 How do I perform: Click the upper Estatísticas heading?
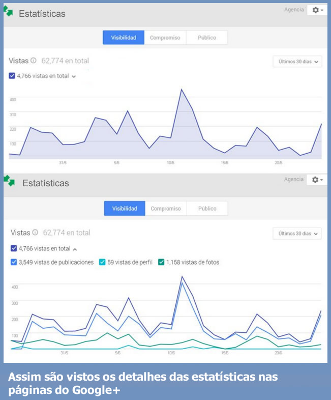42,14
